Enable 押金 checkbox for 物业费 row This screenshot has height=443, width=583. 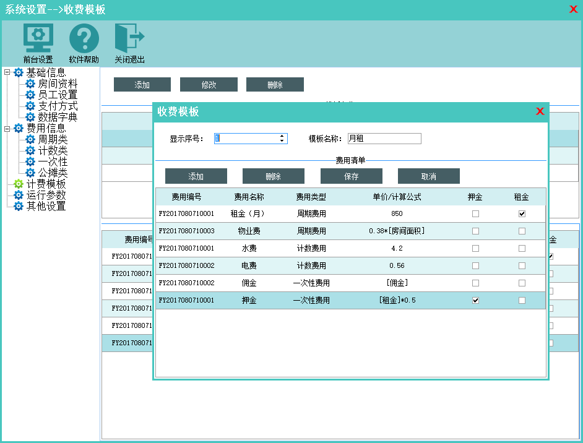[x=475, y=231]
